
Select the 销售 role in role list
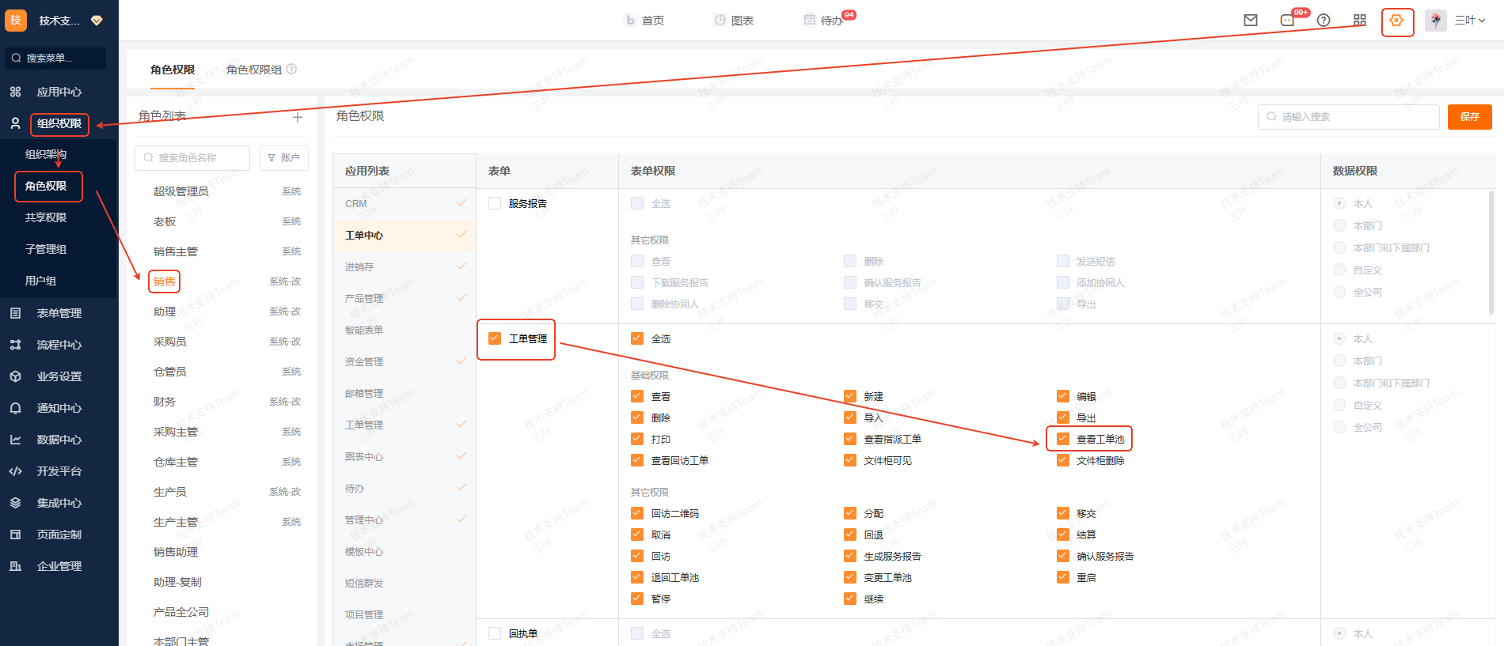(165, 281)
